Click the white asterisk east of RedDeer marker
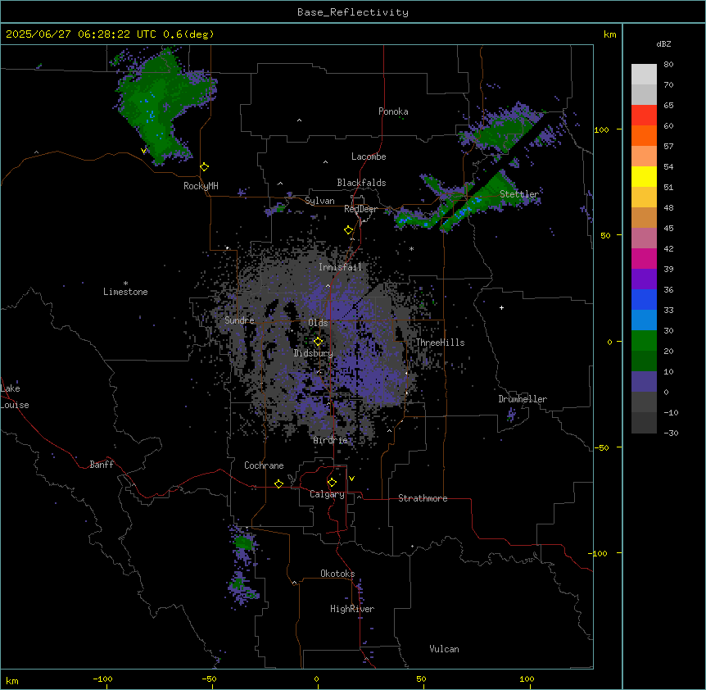 point(411,248)
